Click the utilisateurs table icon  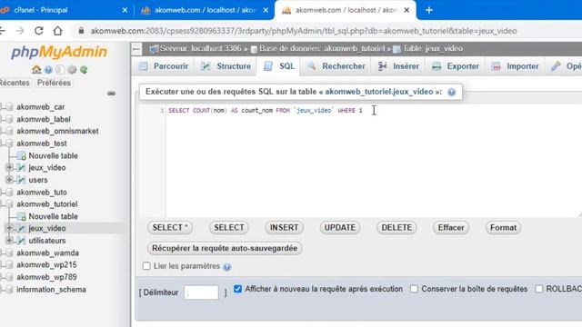click(x=22, y=241)
